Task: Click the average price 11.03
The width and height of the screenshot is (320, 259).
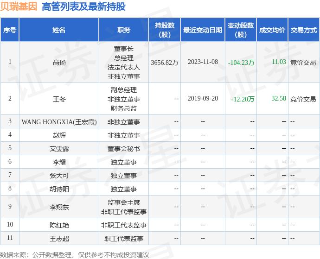Action: pyautogui.click(x=279, y=62)
